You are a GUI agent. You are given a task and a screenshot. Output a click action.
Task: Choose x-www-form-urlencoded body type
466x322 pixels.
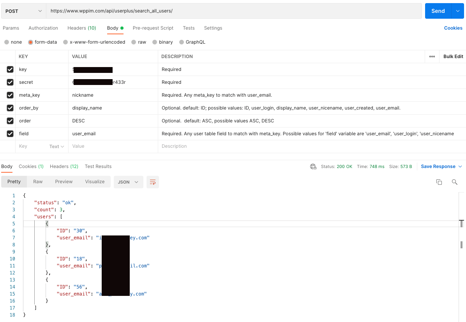click(x=94, y=42)
